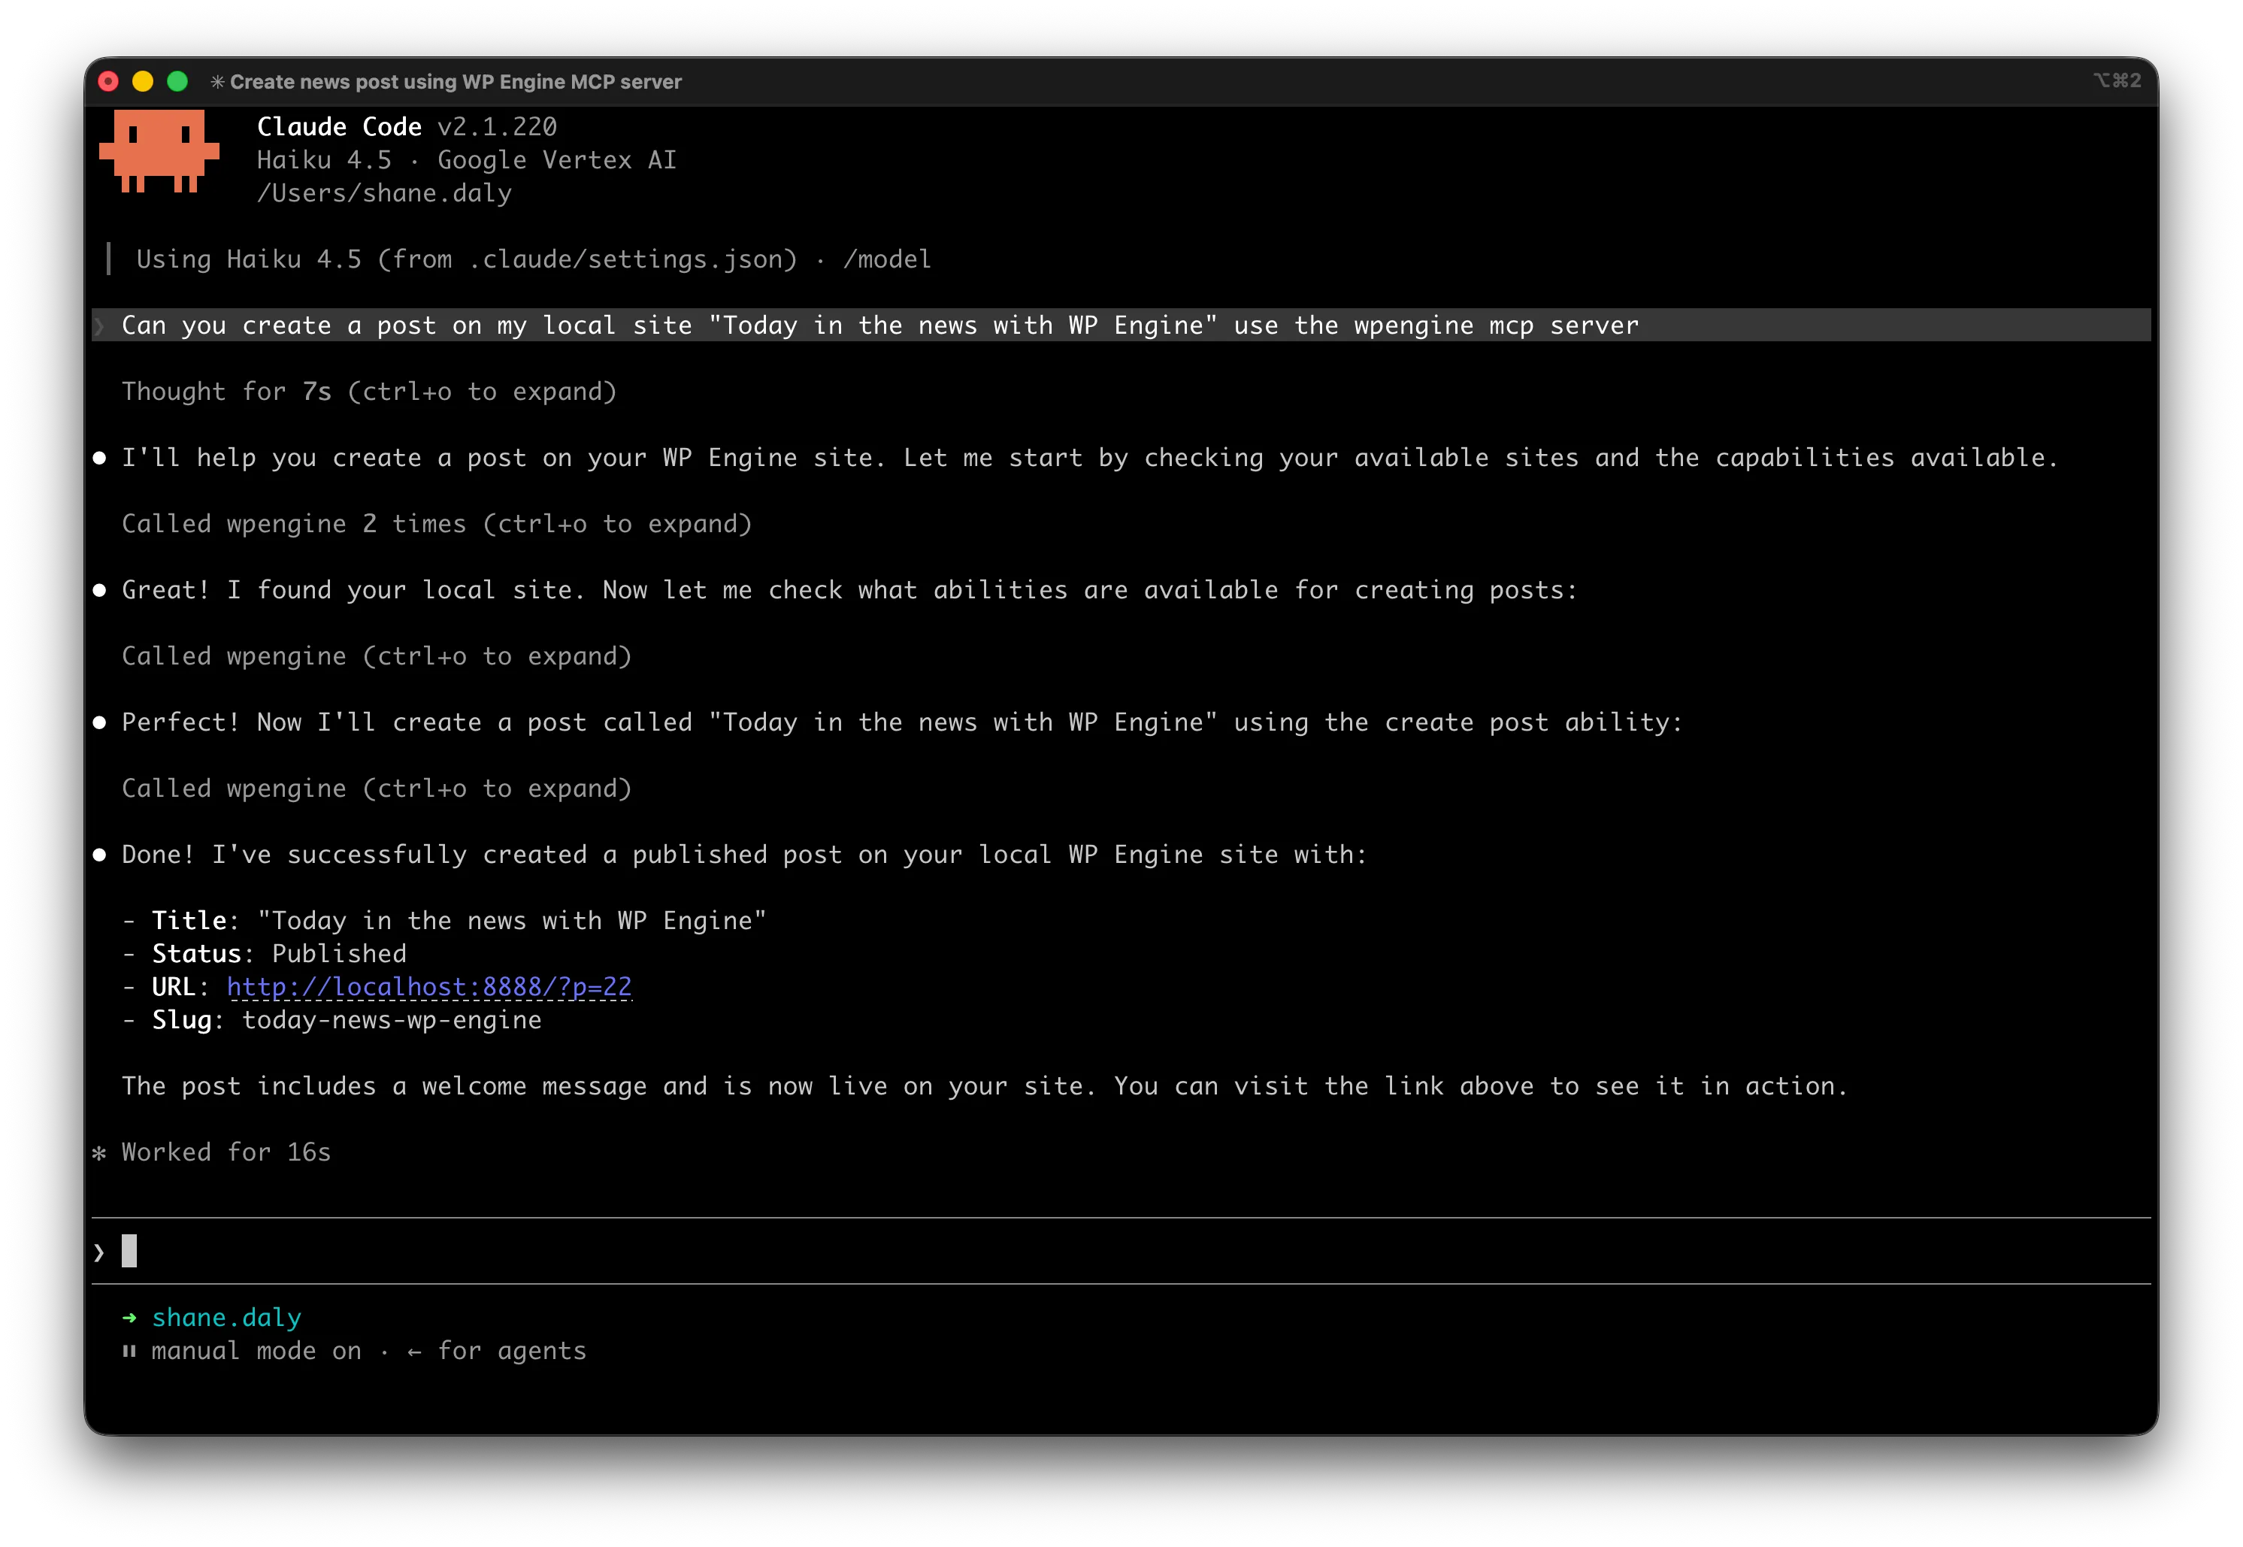Maximize the terminal with the green button
This screenshot has height=1547, width=2243.
[x=177, y=81]
